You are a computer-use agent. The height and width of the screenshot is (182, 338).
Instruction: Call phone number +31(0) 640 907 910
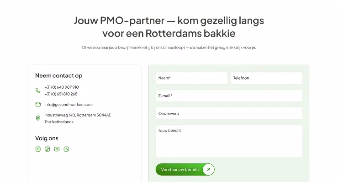[62, 87]
